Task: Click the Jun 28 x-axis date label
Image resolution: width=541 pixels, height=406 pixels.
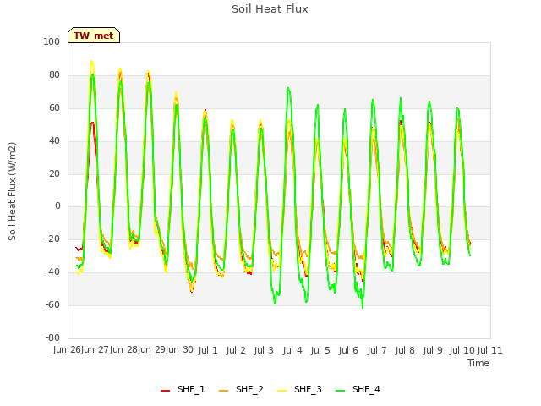Action: tap(123, 350)
